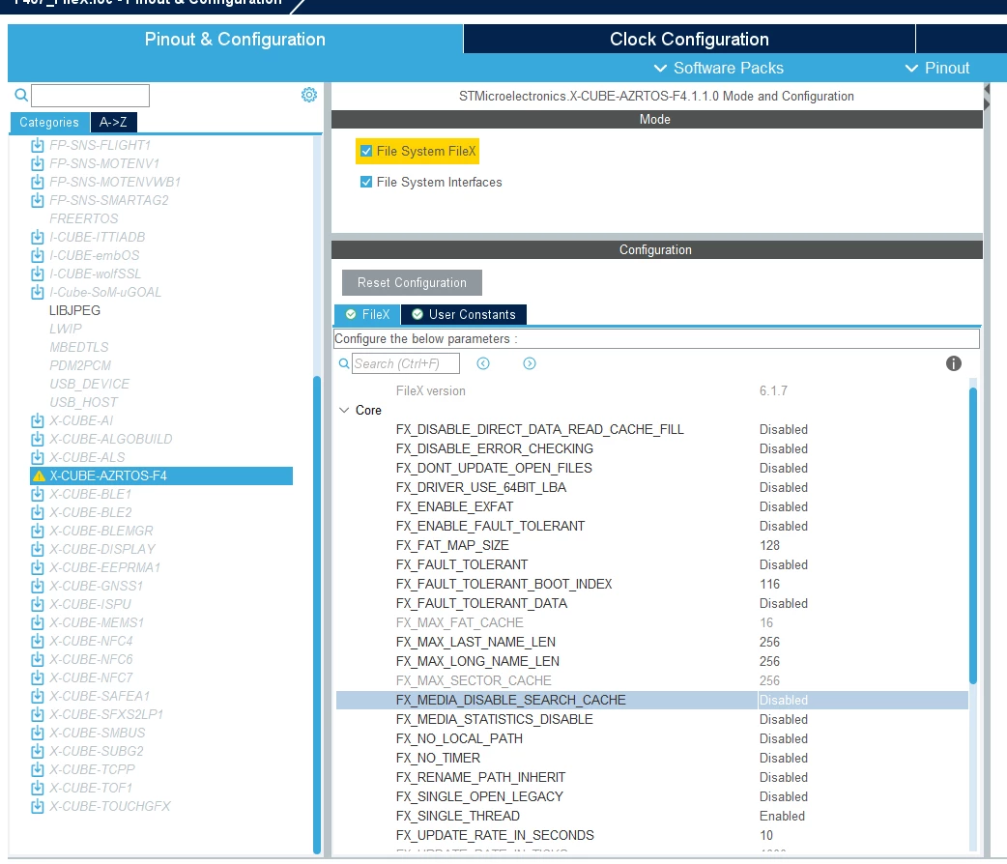The height and width of the screenshot is (864, 1007).
Task: Click the parameter search magnifier icon
Action: click(344, 363)
